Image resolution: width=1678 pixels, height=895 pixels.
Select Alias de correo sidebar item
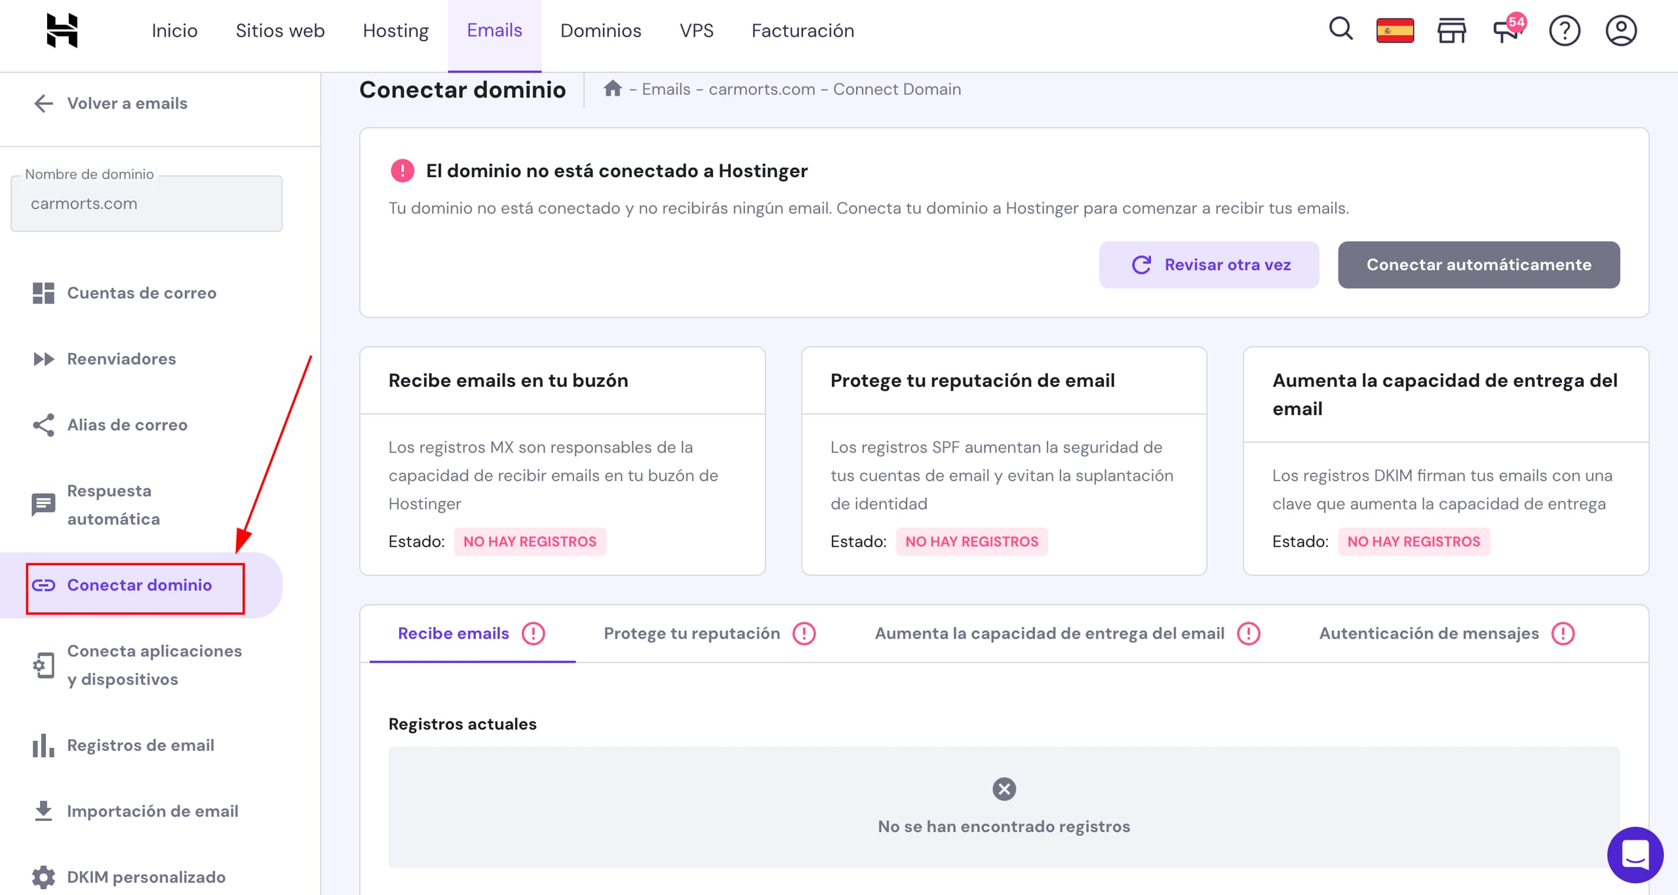click(x=127, y=425)
